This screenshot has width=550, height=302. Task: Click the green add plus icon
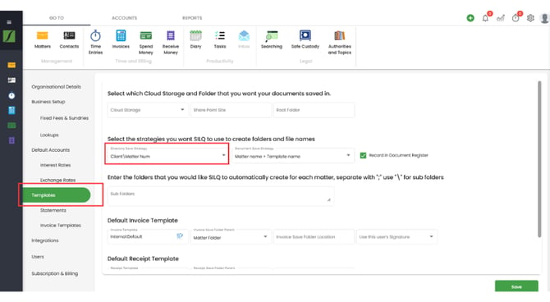pos(470,18)
